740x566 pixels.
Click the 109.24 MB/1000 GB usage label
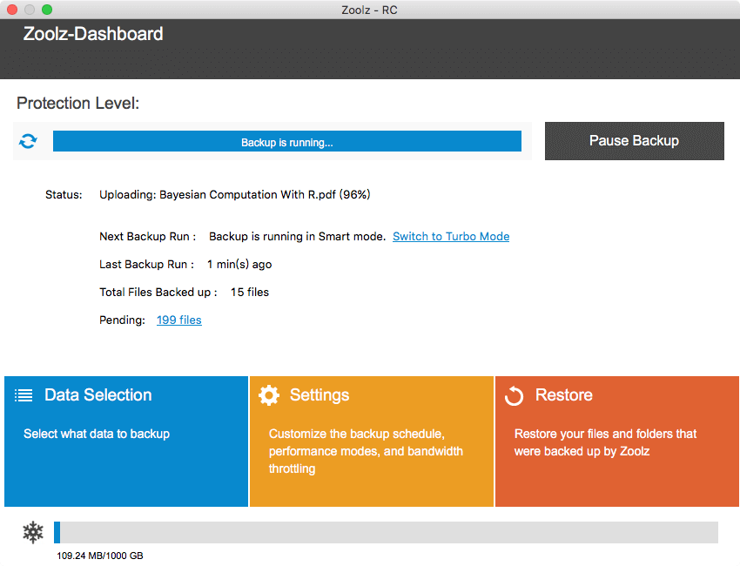(x=100, y=555)
